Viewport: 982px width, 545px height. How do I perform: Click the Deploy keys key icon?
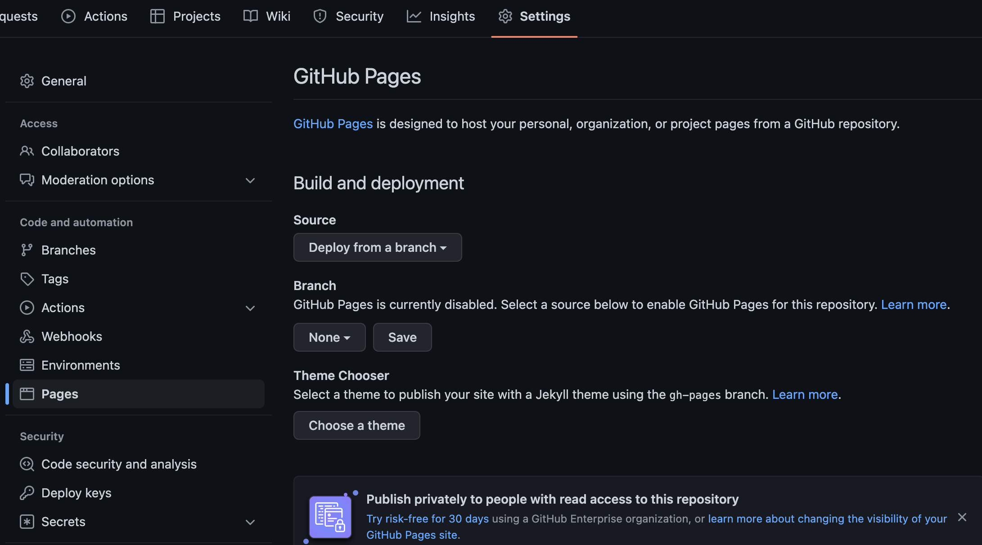pyautogui.click(x=27, y=493)
